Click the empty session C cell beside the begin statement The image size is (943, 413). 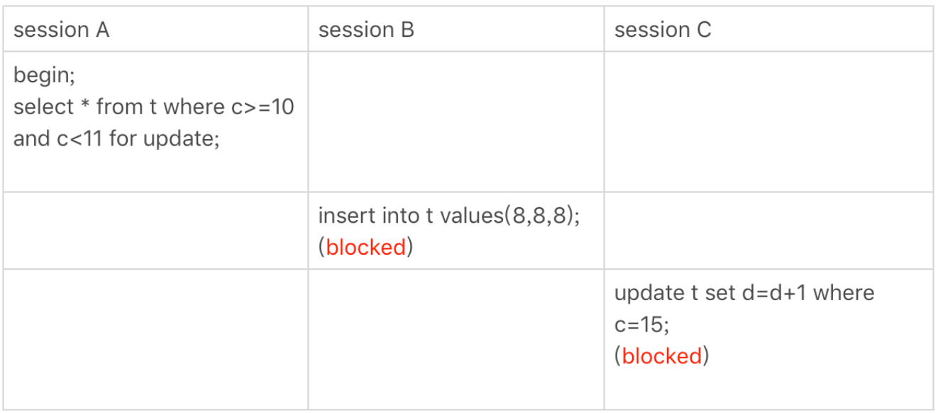click(x=768, y=121)
